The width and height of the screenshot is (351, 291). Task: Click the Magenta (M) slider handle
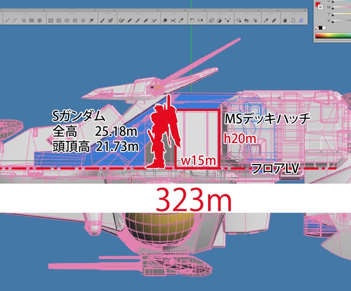click(332, 8)
